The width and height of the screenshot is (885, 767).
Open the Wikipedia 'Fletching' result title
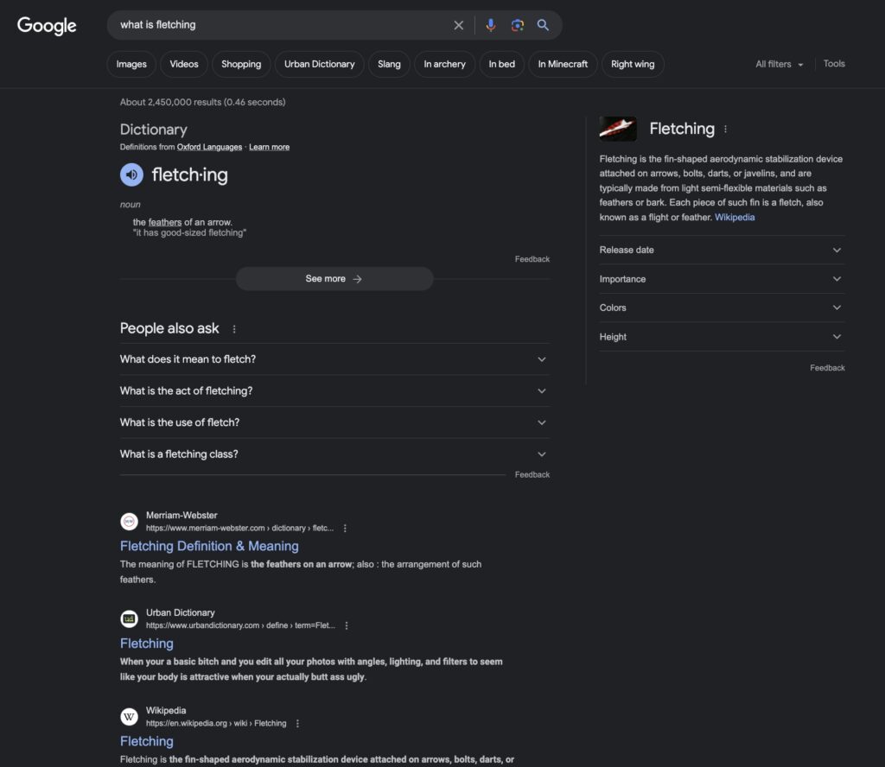pyautogui.click(x=147, y=741)
